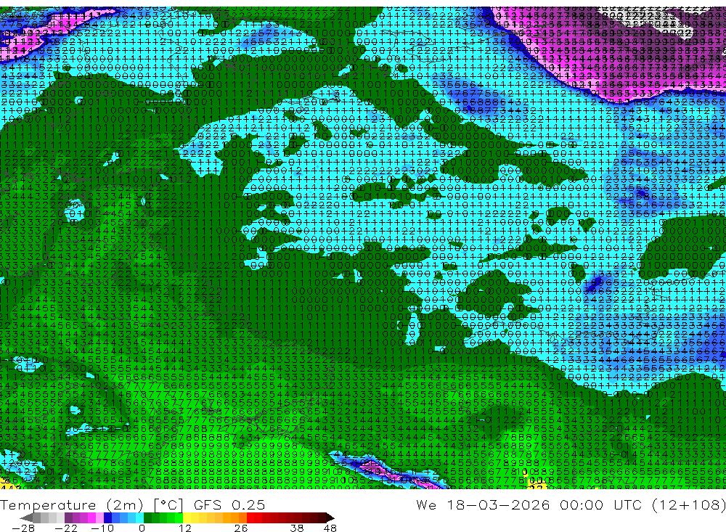Screen dimensions: 726x532
Task: Click the dark arrow end at legend maximum
Action: pyautogui.click(x=330, y=517)
